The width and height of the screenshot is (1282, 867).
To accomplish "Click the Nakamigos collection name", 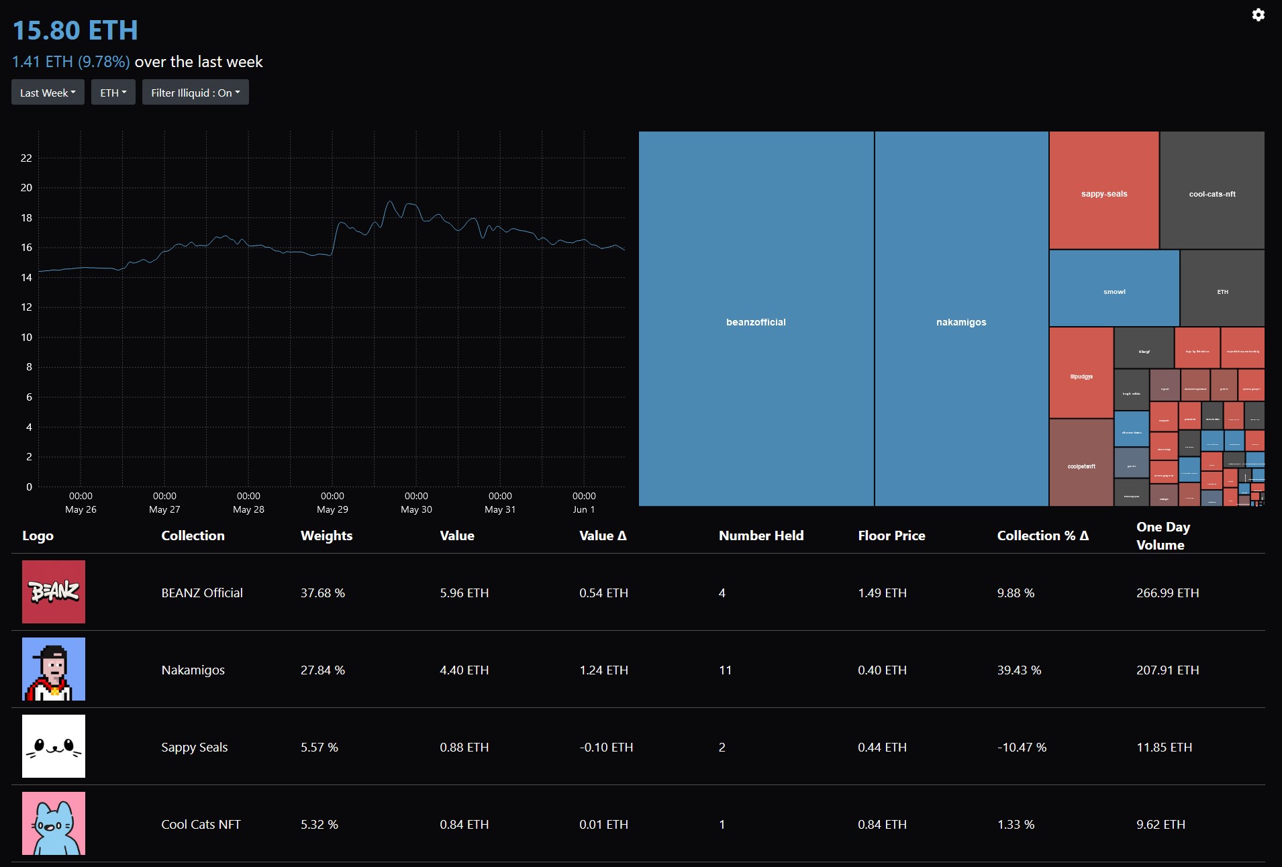I will coord(193,670).
